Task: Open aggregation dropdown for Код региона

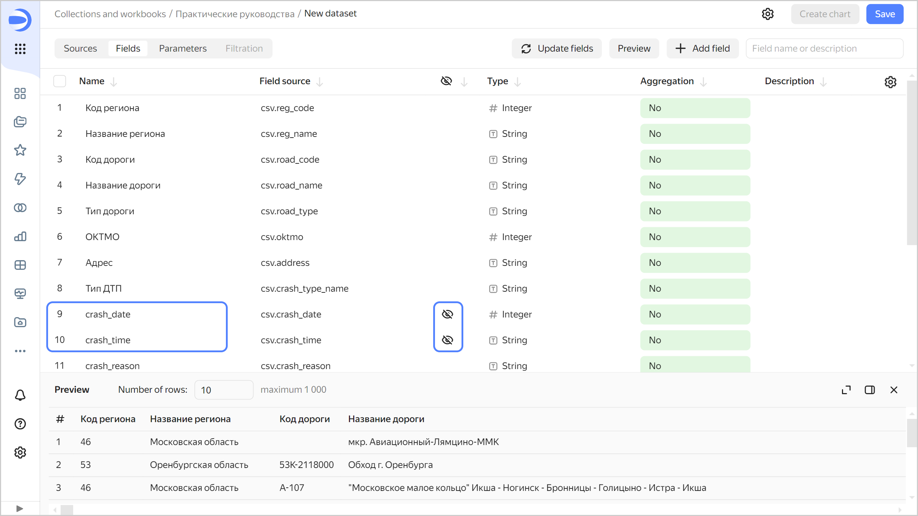Action: point(695,108)
